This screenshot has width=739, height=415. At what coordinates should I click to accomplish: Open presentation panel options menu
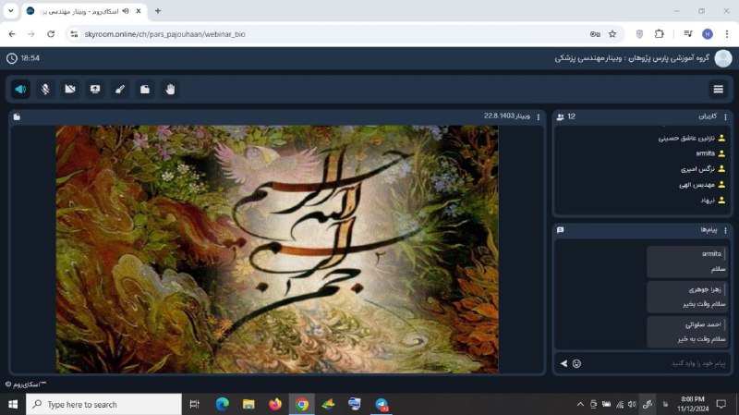[539, 117]
